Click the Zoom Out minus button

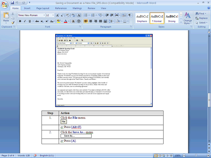[184, 155]
